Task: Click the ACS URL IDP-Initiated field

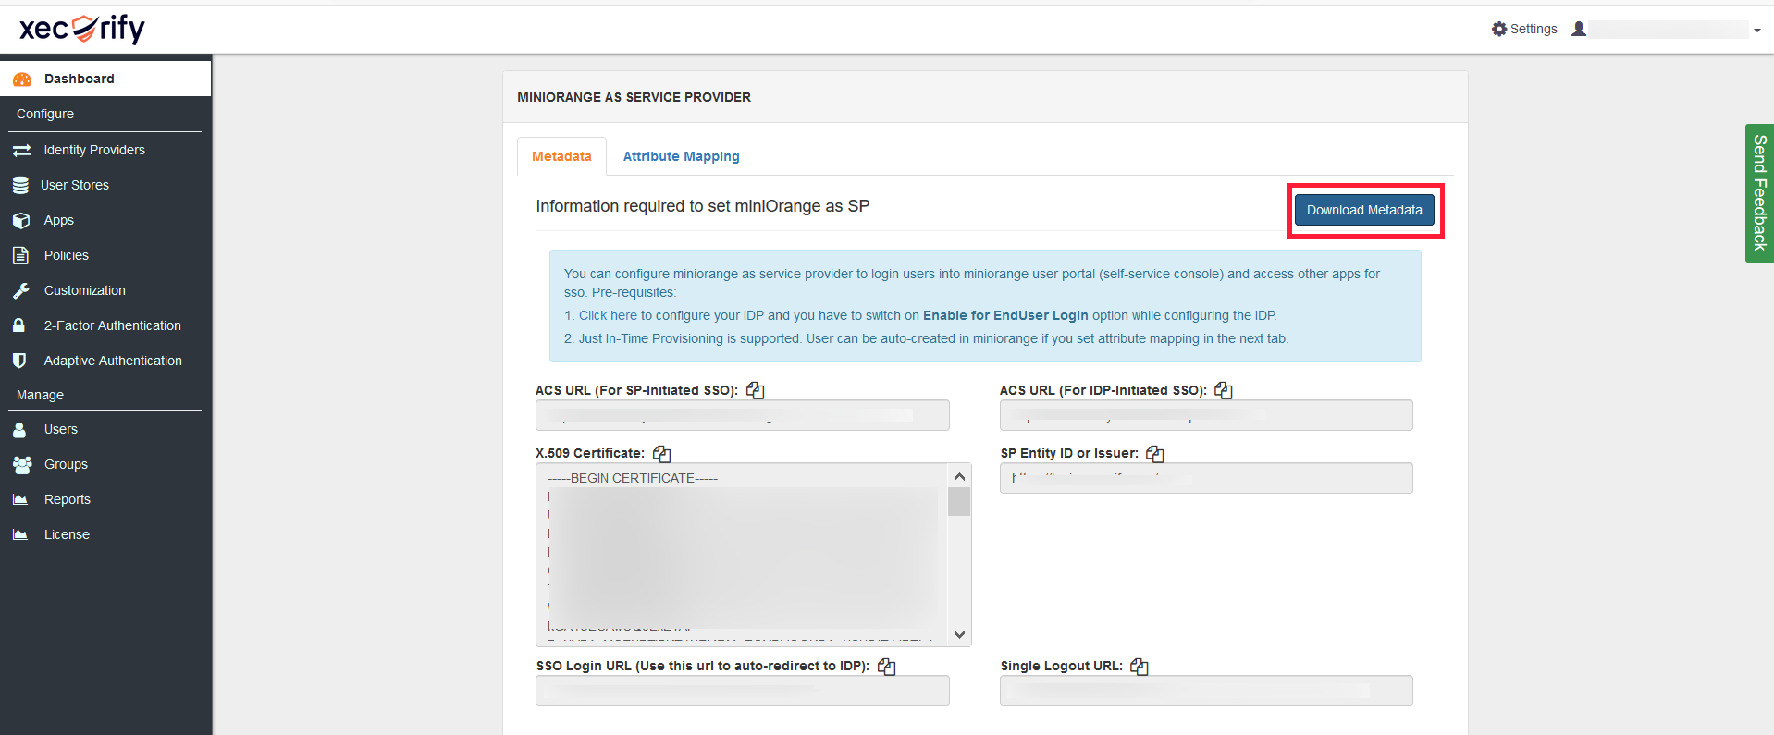Action: [1206, 415]
